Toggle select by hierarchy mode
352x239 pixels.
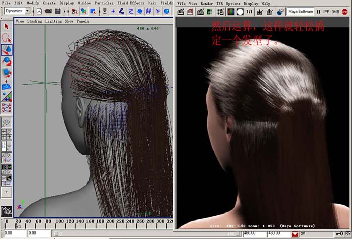tap(75, 11)
